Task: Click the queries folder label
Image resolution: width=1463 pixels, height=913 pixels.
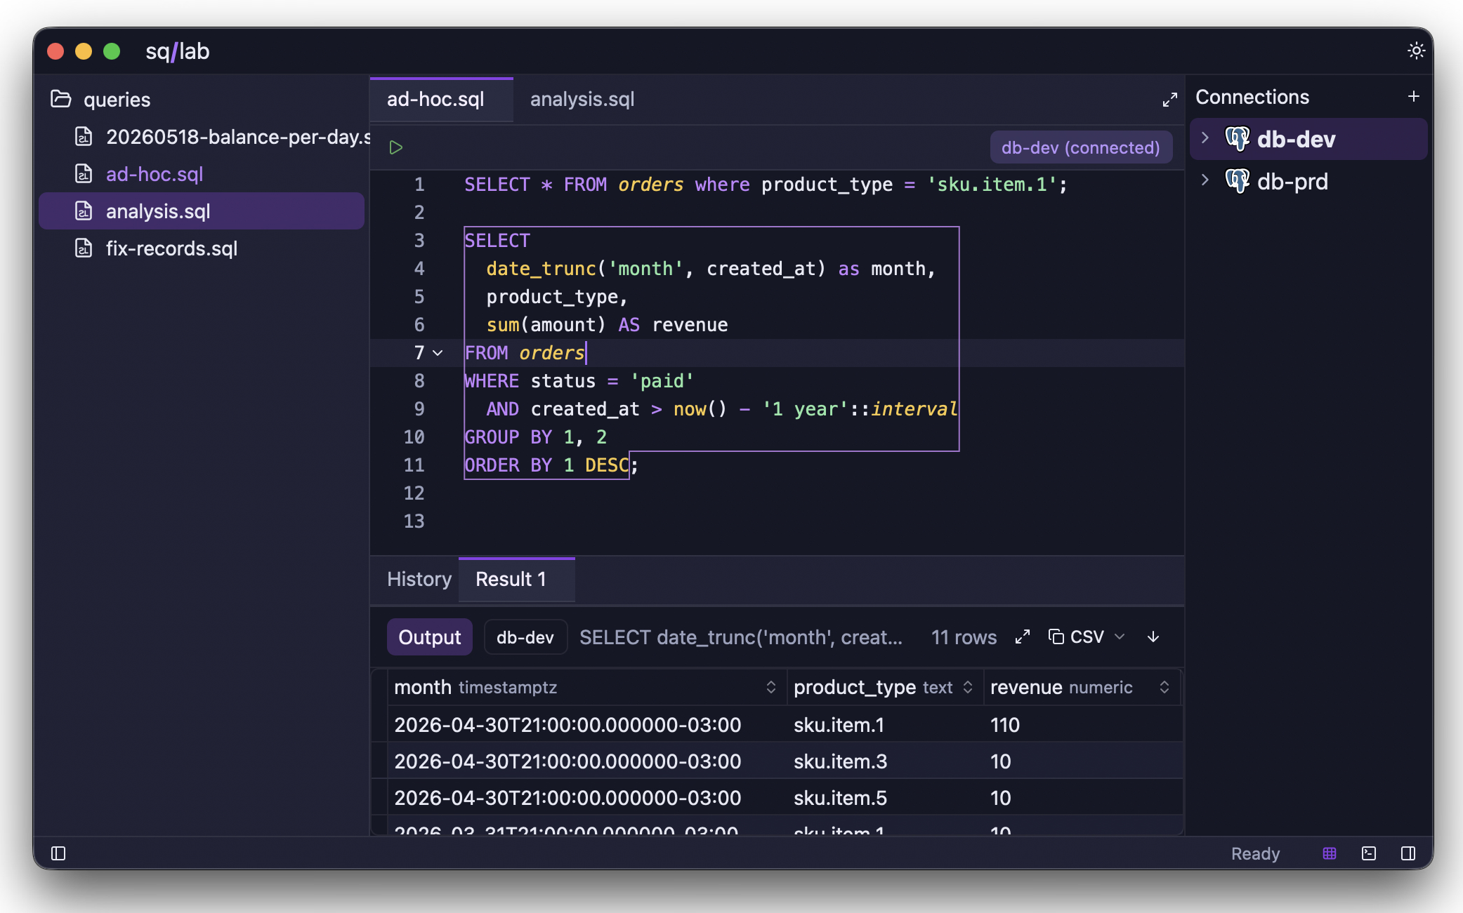Action: click(117, 100)
